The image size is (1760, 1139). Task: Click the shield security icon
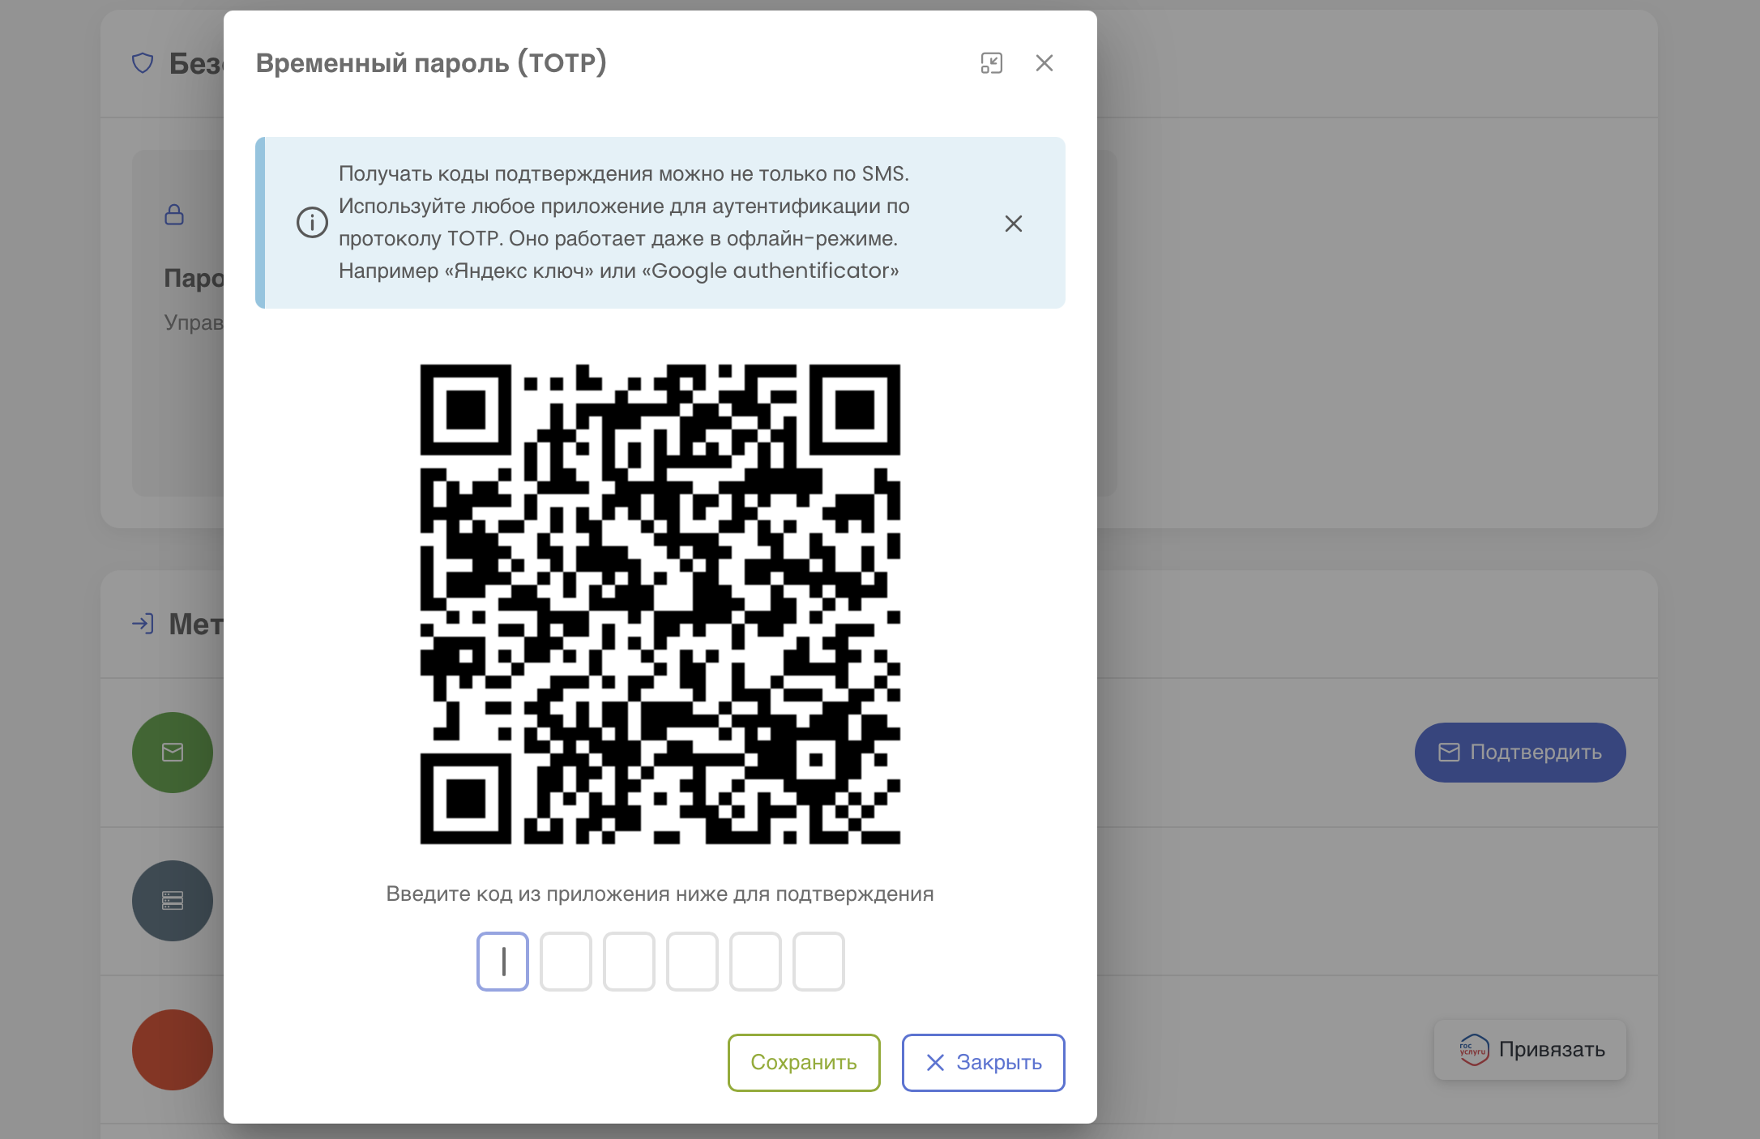pos(143,63)
